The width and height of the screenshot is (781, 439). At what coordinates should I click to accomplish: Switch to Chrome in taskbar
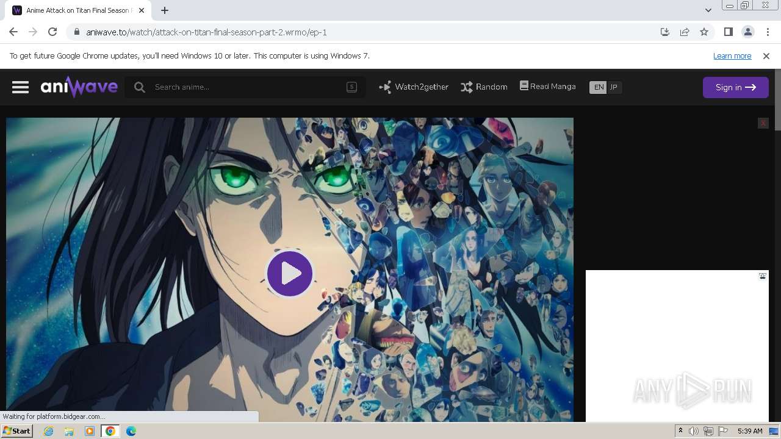pos(110,431)
